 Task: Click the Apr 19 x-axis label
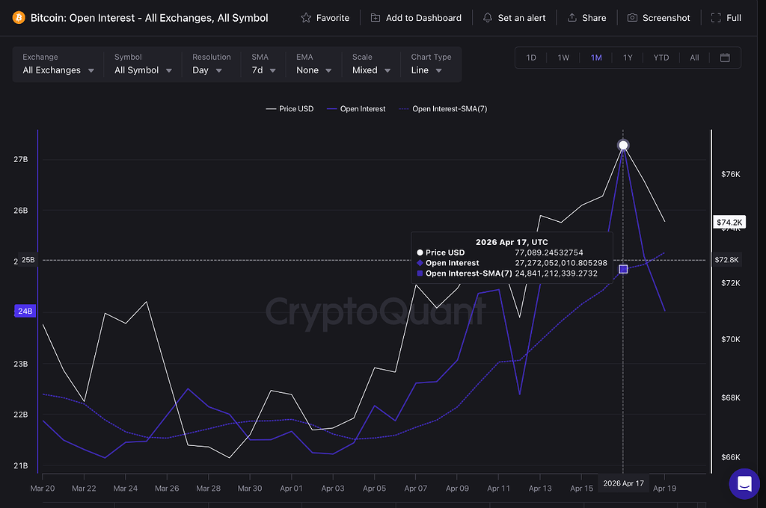pyautogui.click(x=664, y=488)
